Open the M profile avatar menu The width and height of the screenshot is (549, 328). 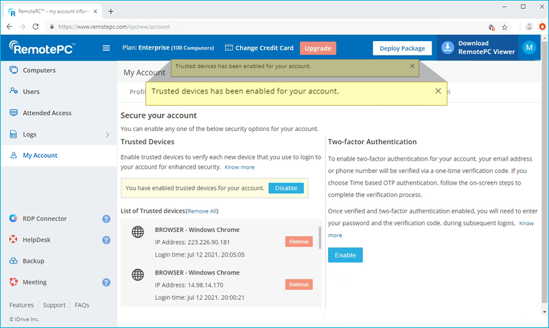point(529,47)
